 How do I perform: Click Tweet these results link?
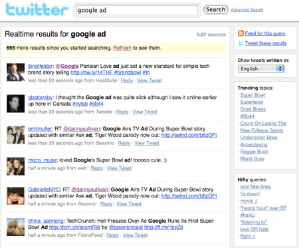(x=266, y=43)
